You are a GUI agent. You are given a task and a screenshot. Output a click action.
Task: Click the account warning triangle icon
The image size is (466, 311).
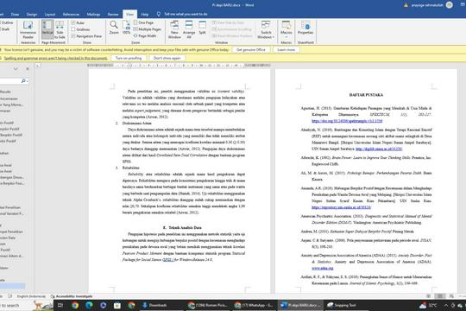406,5
